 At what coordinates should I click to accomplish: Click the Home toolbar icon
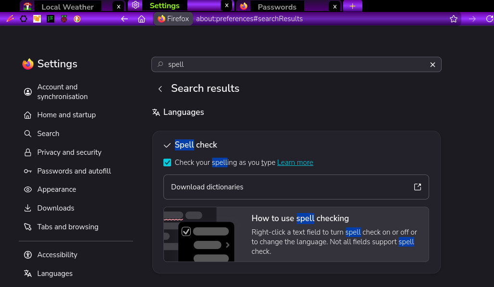141,19
